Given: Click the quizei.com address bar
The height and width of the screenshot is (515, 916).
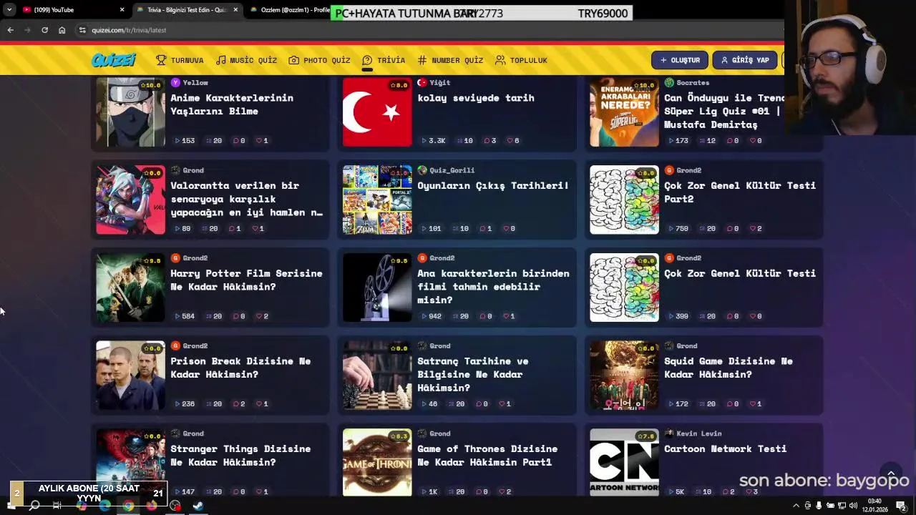Looking at the screenshot, I should click(x=429, y=30).
